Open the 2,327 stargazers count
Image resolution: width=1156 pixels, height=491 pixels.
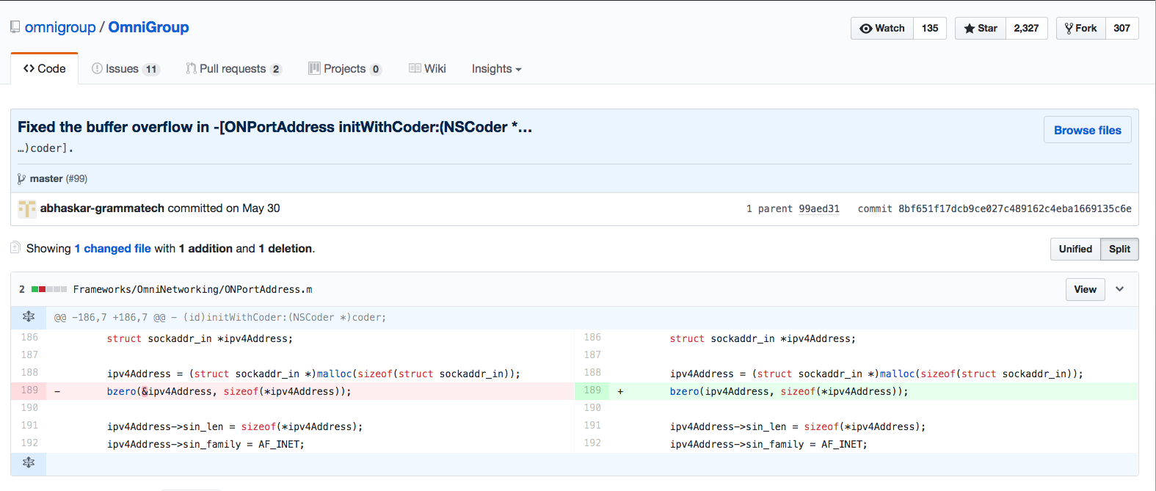pyautogui.click(x=1026, y=28)
